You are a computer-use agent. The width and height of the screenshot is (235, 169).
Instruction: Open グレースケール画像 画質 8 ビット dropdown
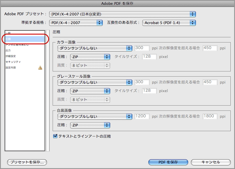[90, 100]
